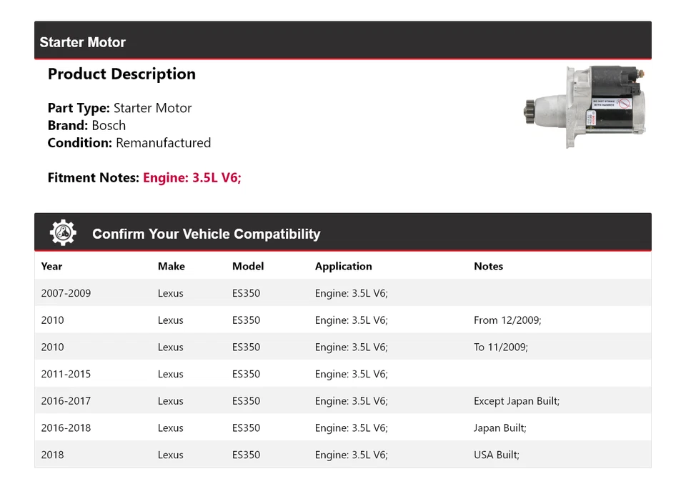
Task: Click the From 12/2009 note cell
Action: 507,320
